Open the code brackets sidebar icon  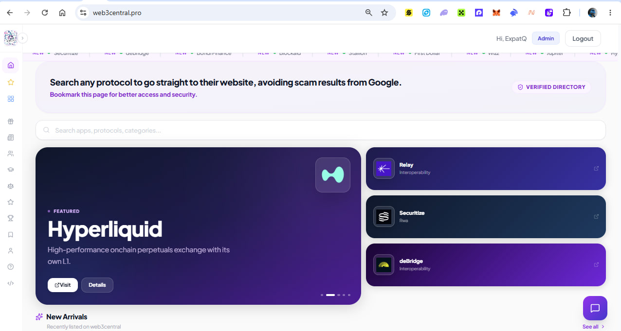(x=11, y=283)
